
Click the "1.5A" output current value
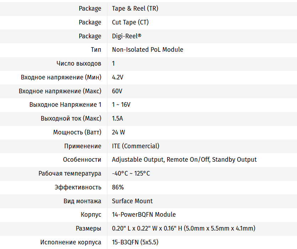tap(117, 118)
